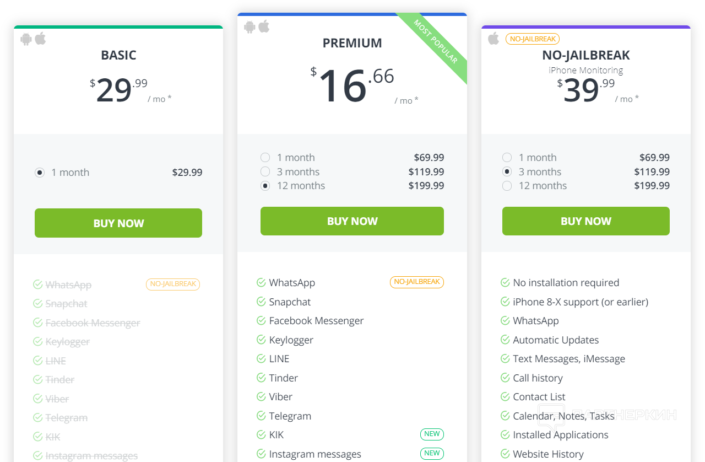Click the No-Jailbreak badge beside Premium WhatsApp

tap(417, 282)
